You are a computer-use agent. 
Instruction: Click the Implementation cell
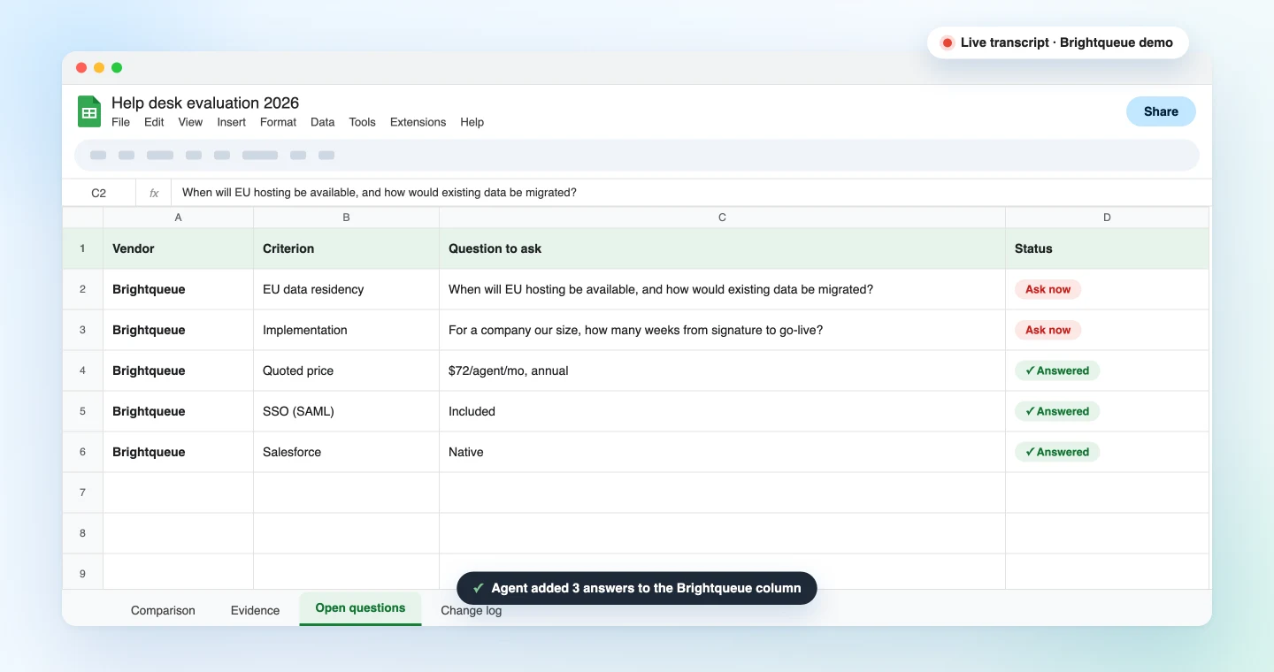pyautogui.click(x=346, y=330)
